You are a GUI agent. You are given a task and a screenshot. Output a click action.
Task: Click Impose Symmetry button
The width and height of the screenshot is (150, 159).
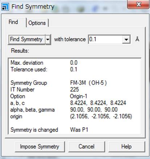tap(40, 147)
